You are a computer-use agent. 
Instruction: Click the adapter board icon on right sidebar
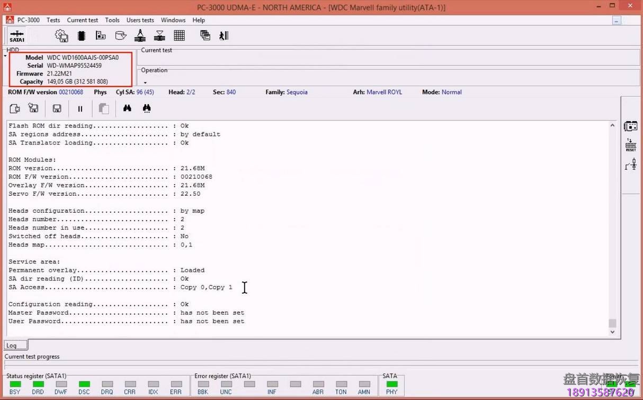tap(630, 126)
